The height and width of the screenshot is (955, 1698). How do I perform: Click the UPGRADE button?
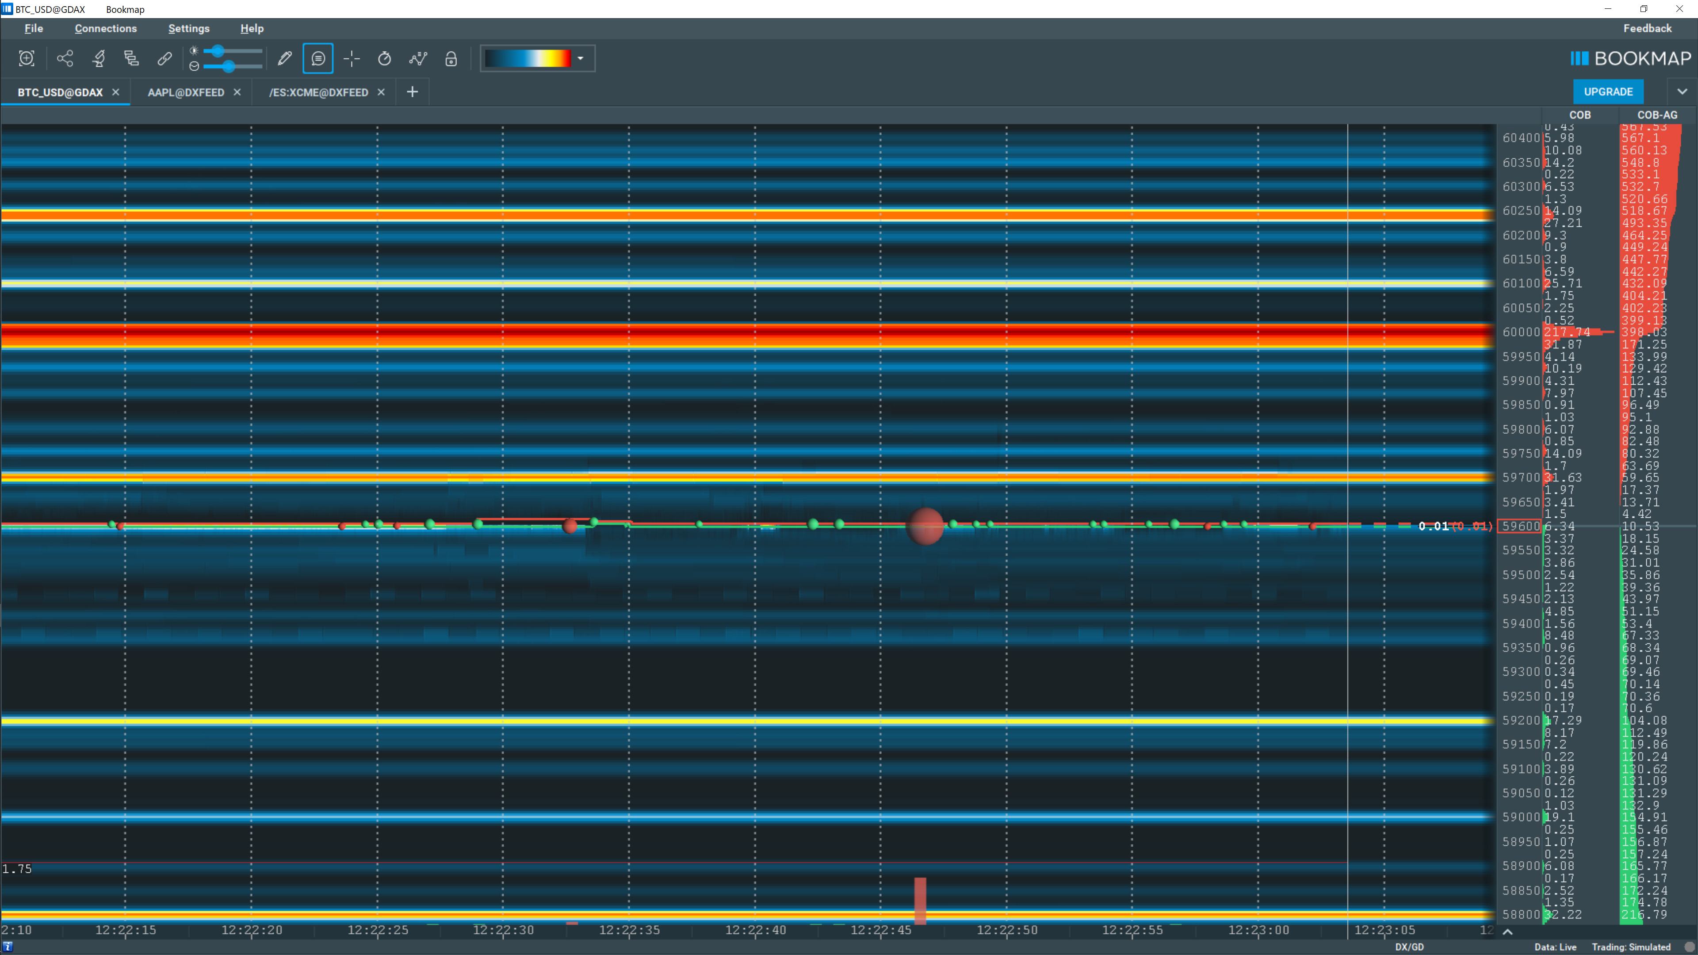point(1608,92)
